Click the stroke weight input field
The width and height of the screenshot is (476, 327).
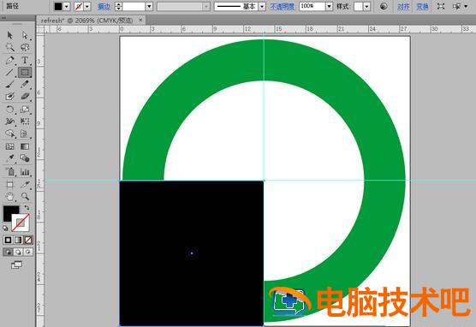[x=134, y=6]
